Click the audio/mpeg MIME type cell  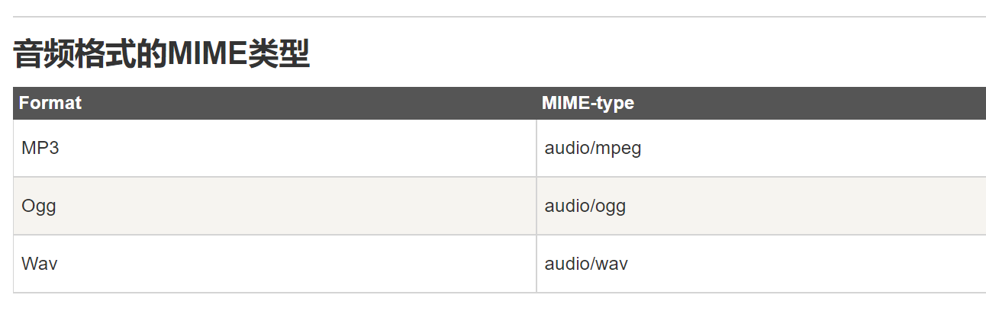tap(761, 148)
